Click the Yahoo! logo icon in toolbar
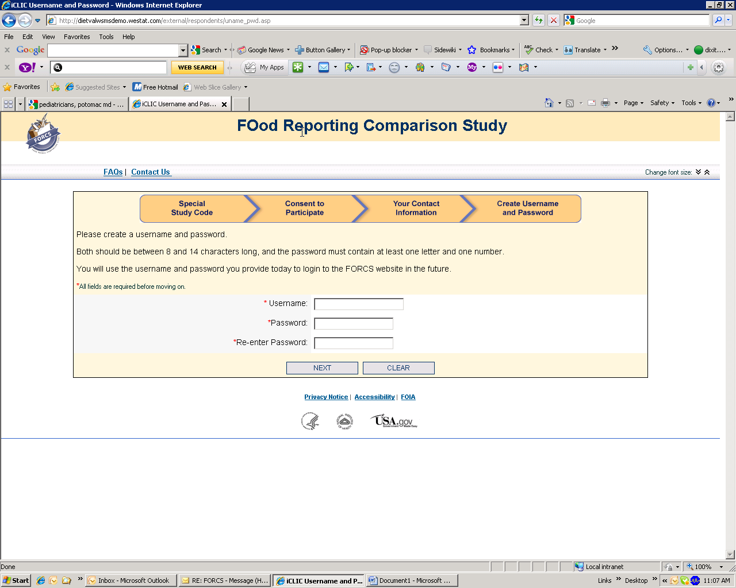 tap(27, 68)
